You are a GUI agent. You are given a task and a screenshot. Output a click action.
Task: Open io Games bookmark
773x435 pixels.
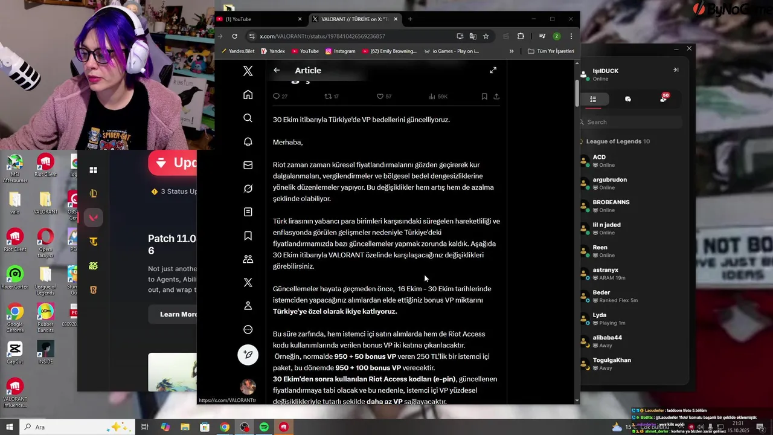451,51
